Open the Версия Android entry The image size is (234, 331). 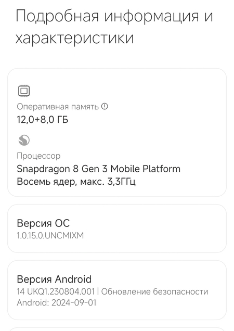[117, 290]
